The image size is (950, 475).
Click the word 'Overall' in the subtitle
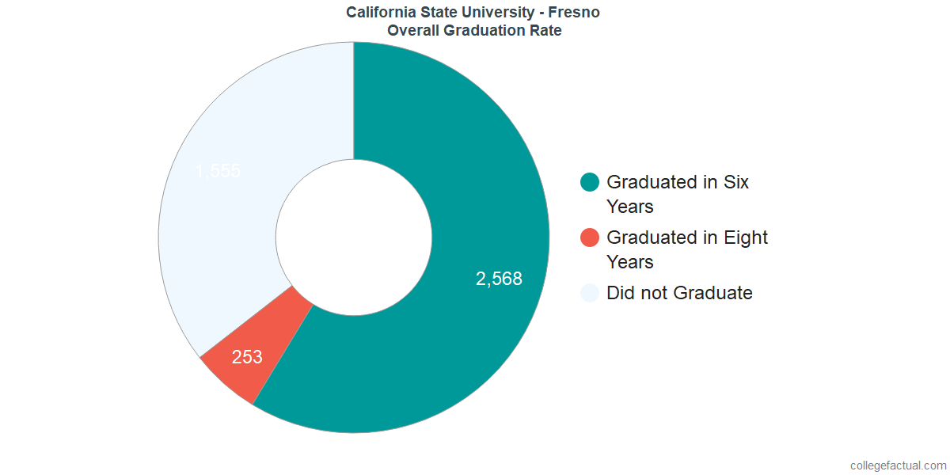coord(412,30)
